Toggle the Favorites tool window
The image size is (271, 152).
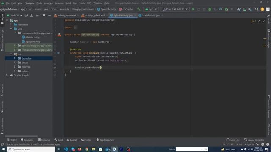(x=3, y=107)
